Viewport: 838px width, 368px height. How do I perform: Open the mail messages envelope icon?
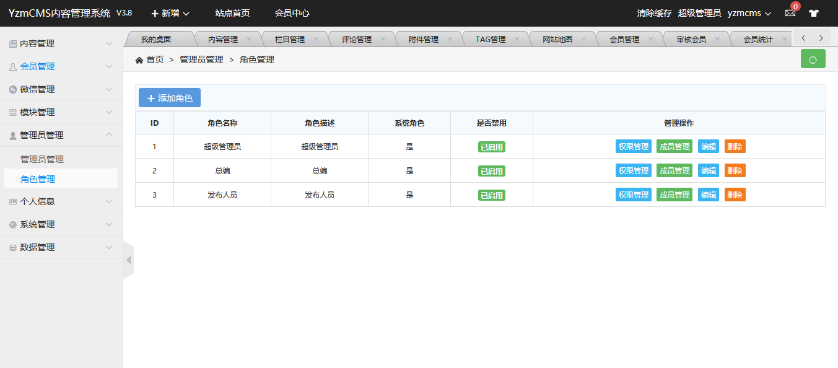click(790, 13)
